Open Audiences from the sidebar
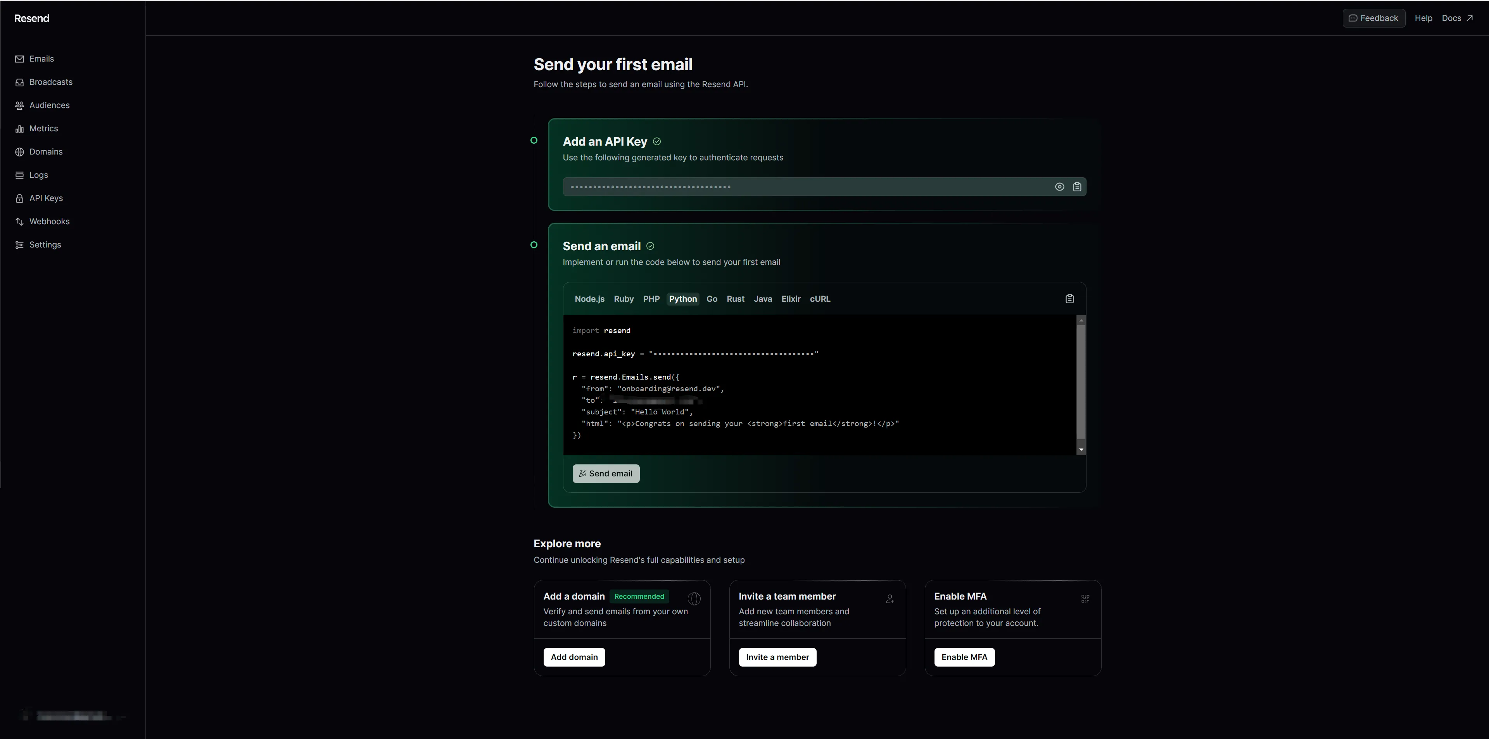1489x739 pixels. point(49,105)
